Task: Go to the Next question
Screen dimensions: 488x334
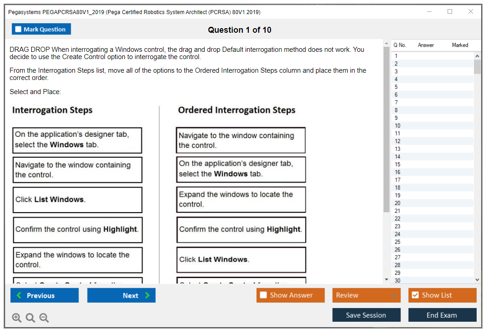Action: point(121,295)
